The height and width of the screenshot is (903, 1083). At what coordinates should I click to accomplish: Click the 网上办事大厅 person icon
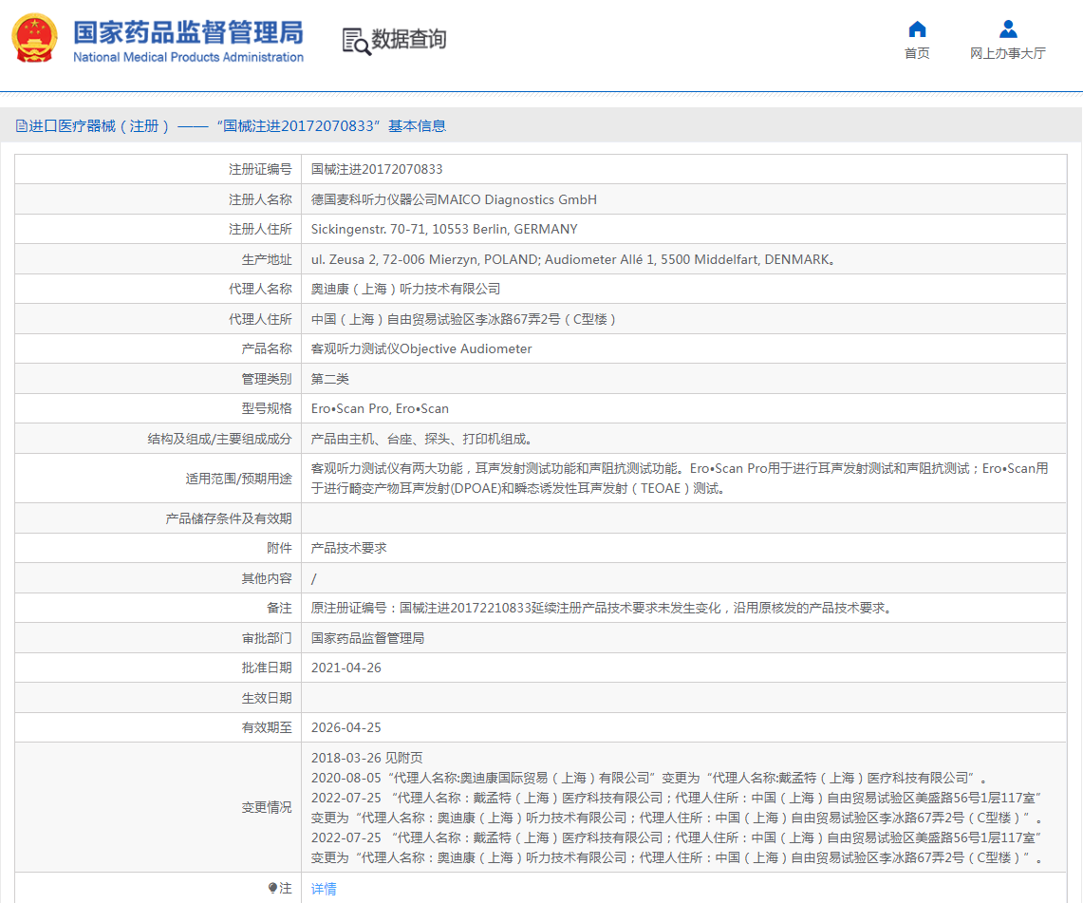pos(1007,28)
